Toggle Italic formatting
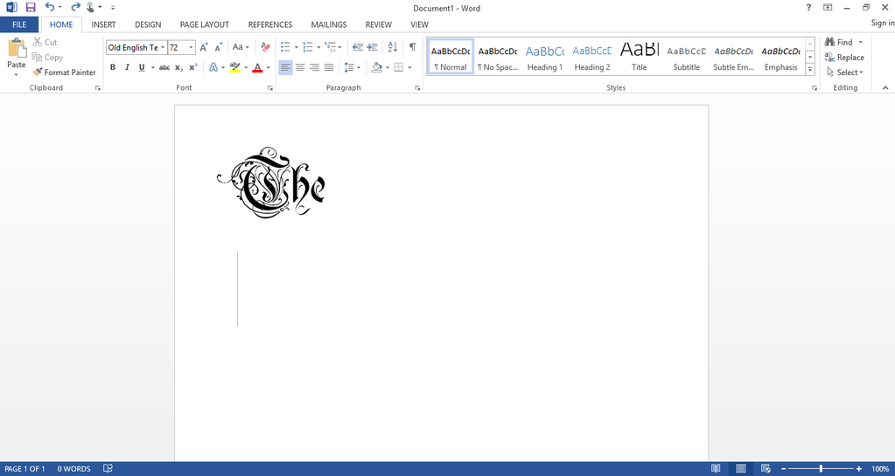This screenshot has width=895, height=476. [x=127, y=67]
